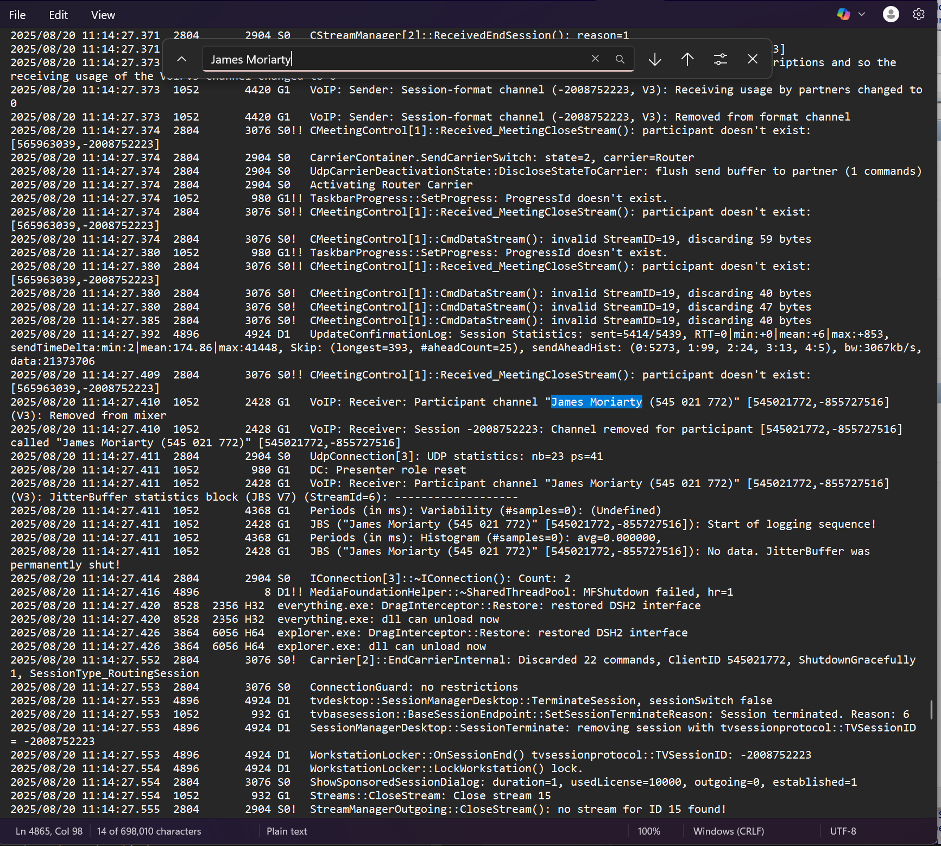This screenshot has height=846, width=941.
Task: Click the Ln 4865, Col 98 indicator
Action: pyautogui.click(x=49, y=831)
